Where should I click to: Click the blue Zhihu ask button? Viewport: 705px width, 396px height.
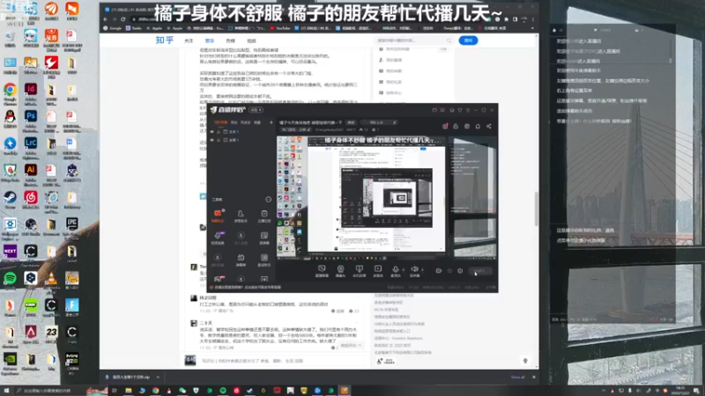(468, 40)
